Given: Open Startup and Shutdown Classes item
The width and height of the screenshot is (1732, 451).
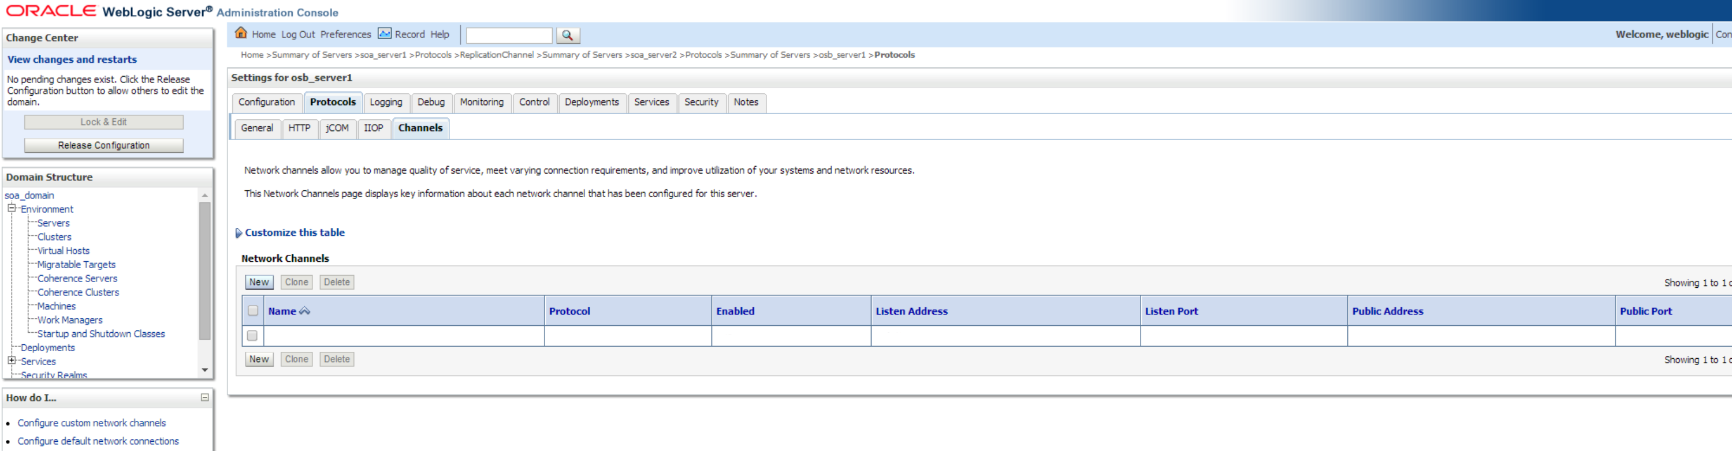Looking at the screenshot, I should pyautogui.click(x=101, y=333).
